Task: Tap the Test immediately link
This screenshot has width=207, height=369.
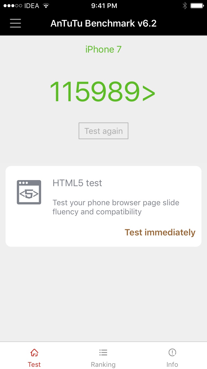Action: point(160,232)
